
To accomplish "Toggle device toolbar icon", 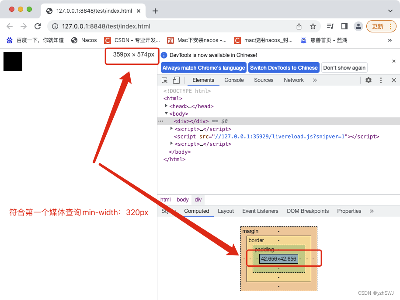I will click(176, 80).
